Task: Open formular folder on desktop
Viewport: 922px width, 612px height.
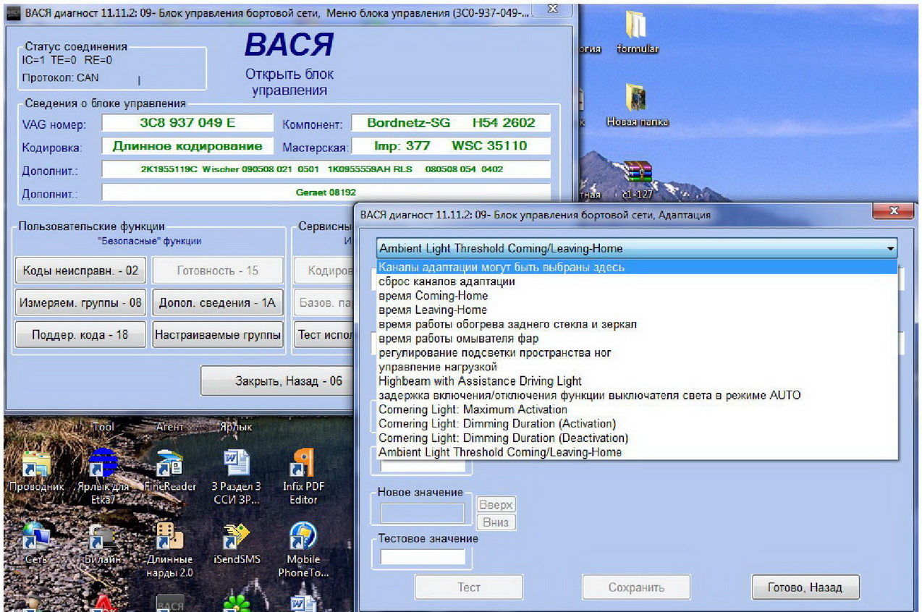Action: (637, 31)
